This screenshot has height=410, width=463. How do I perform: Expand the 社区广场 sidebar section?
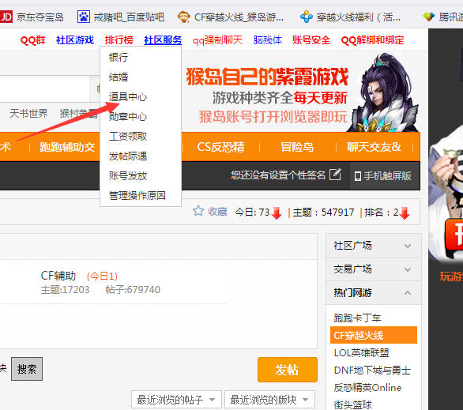coord(374,246)
